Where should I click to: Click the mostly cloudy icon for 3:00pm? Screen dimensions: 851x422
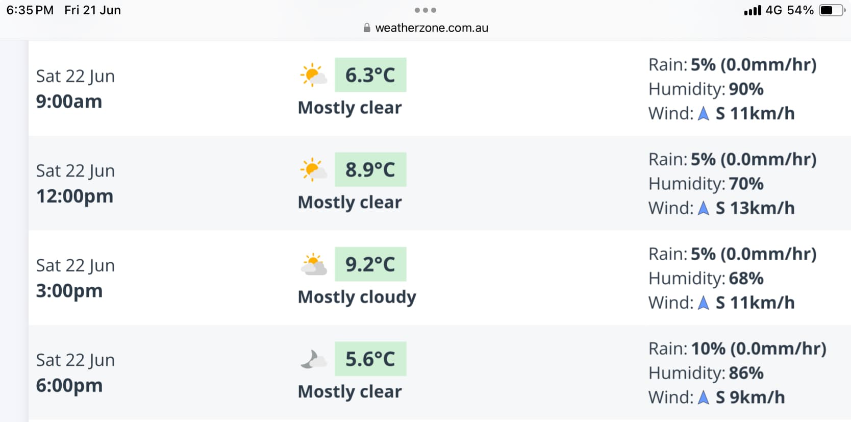(x=313, y=264)
